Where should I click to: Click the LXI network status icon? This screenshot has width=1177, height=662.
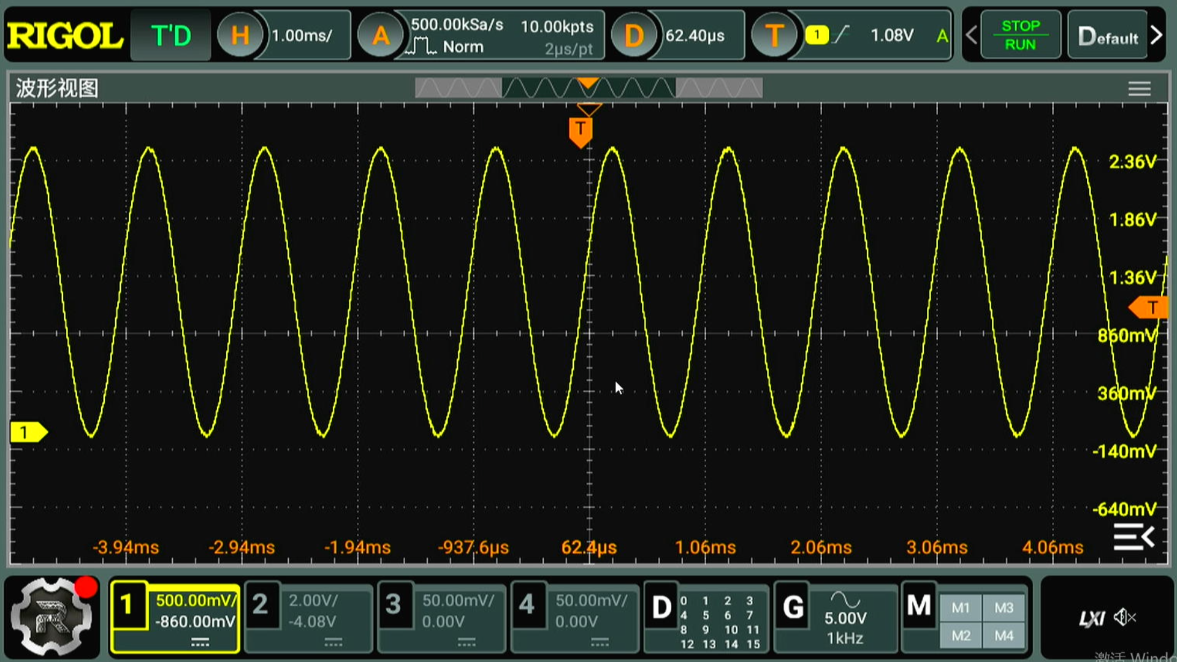click(x=1092, y=618)
